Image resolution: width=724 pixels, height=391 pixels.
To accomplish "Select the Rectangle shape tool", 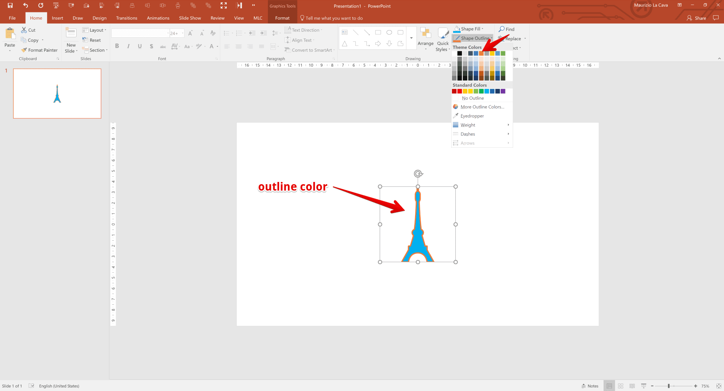I will pyautogui.click(x=378, y=32).
